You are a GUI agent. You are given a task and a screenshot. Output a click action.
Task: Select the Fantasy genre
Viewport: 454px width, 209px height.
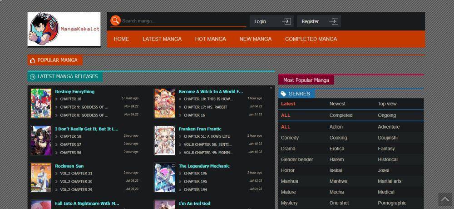(386, 149)
